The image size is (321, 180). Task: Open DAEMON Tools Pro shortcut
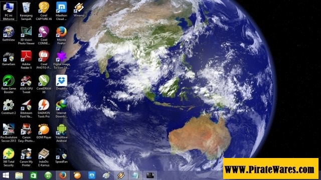44,108
